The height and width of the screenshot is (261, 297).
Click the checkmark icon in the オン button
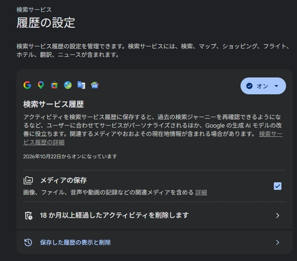coord(249,86)
